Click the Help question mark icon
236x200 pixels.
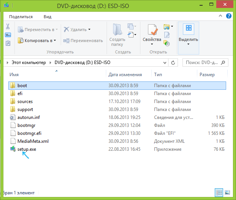click(229, 16)
